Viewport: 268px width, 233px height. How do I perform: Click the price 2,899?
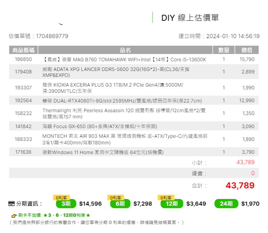(x=248, y=72)
